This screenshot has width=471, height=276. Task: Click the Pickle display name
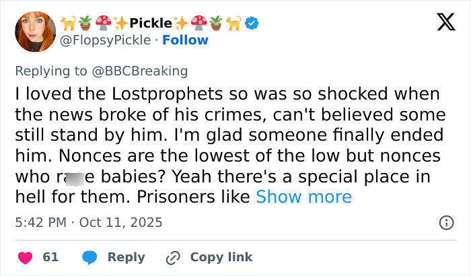click(151, 24)
